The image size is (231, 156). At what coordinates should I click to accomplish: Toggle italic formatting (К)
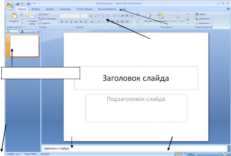tap(66, 22)
